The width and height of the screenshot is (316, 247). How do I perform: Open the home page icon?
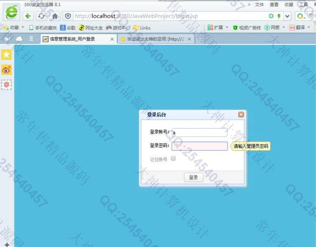[55, 16]
